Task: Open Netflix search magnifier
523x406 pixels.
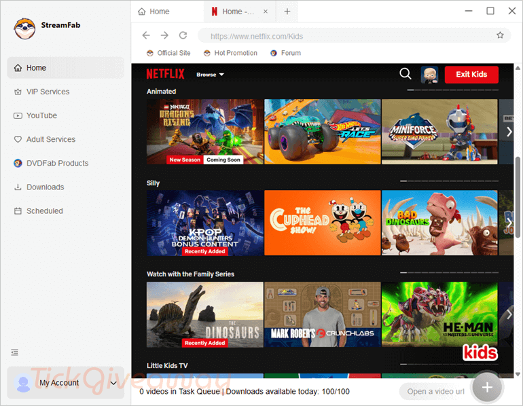Action: 405,74
